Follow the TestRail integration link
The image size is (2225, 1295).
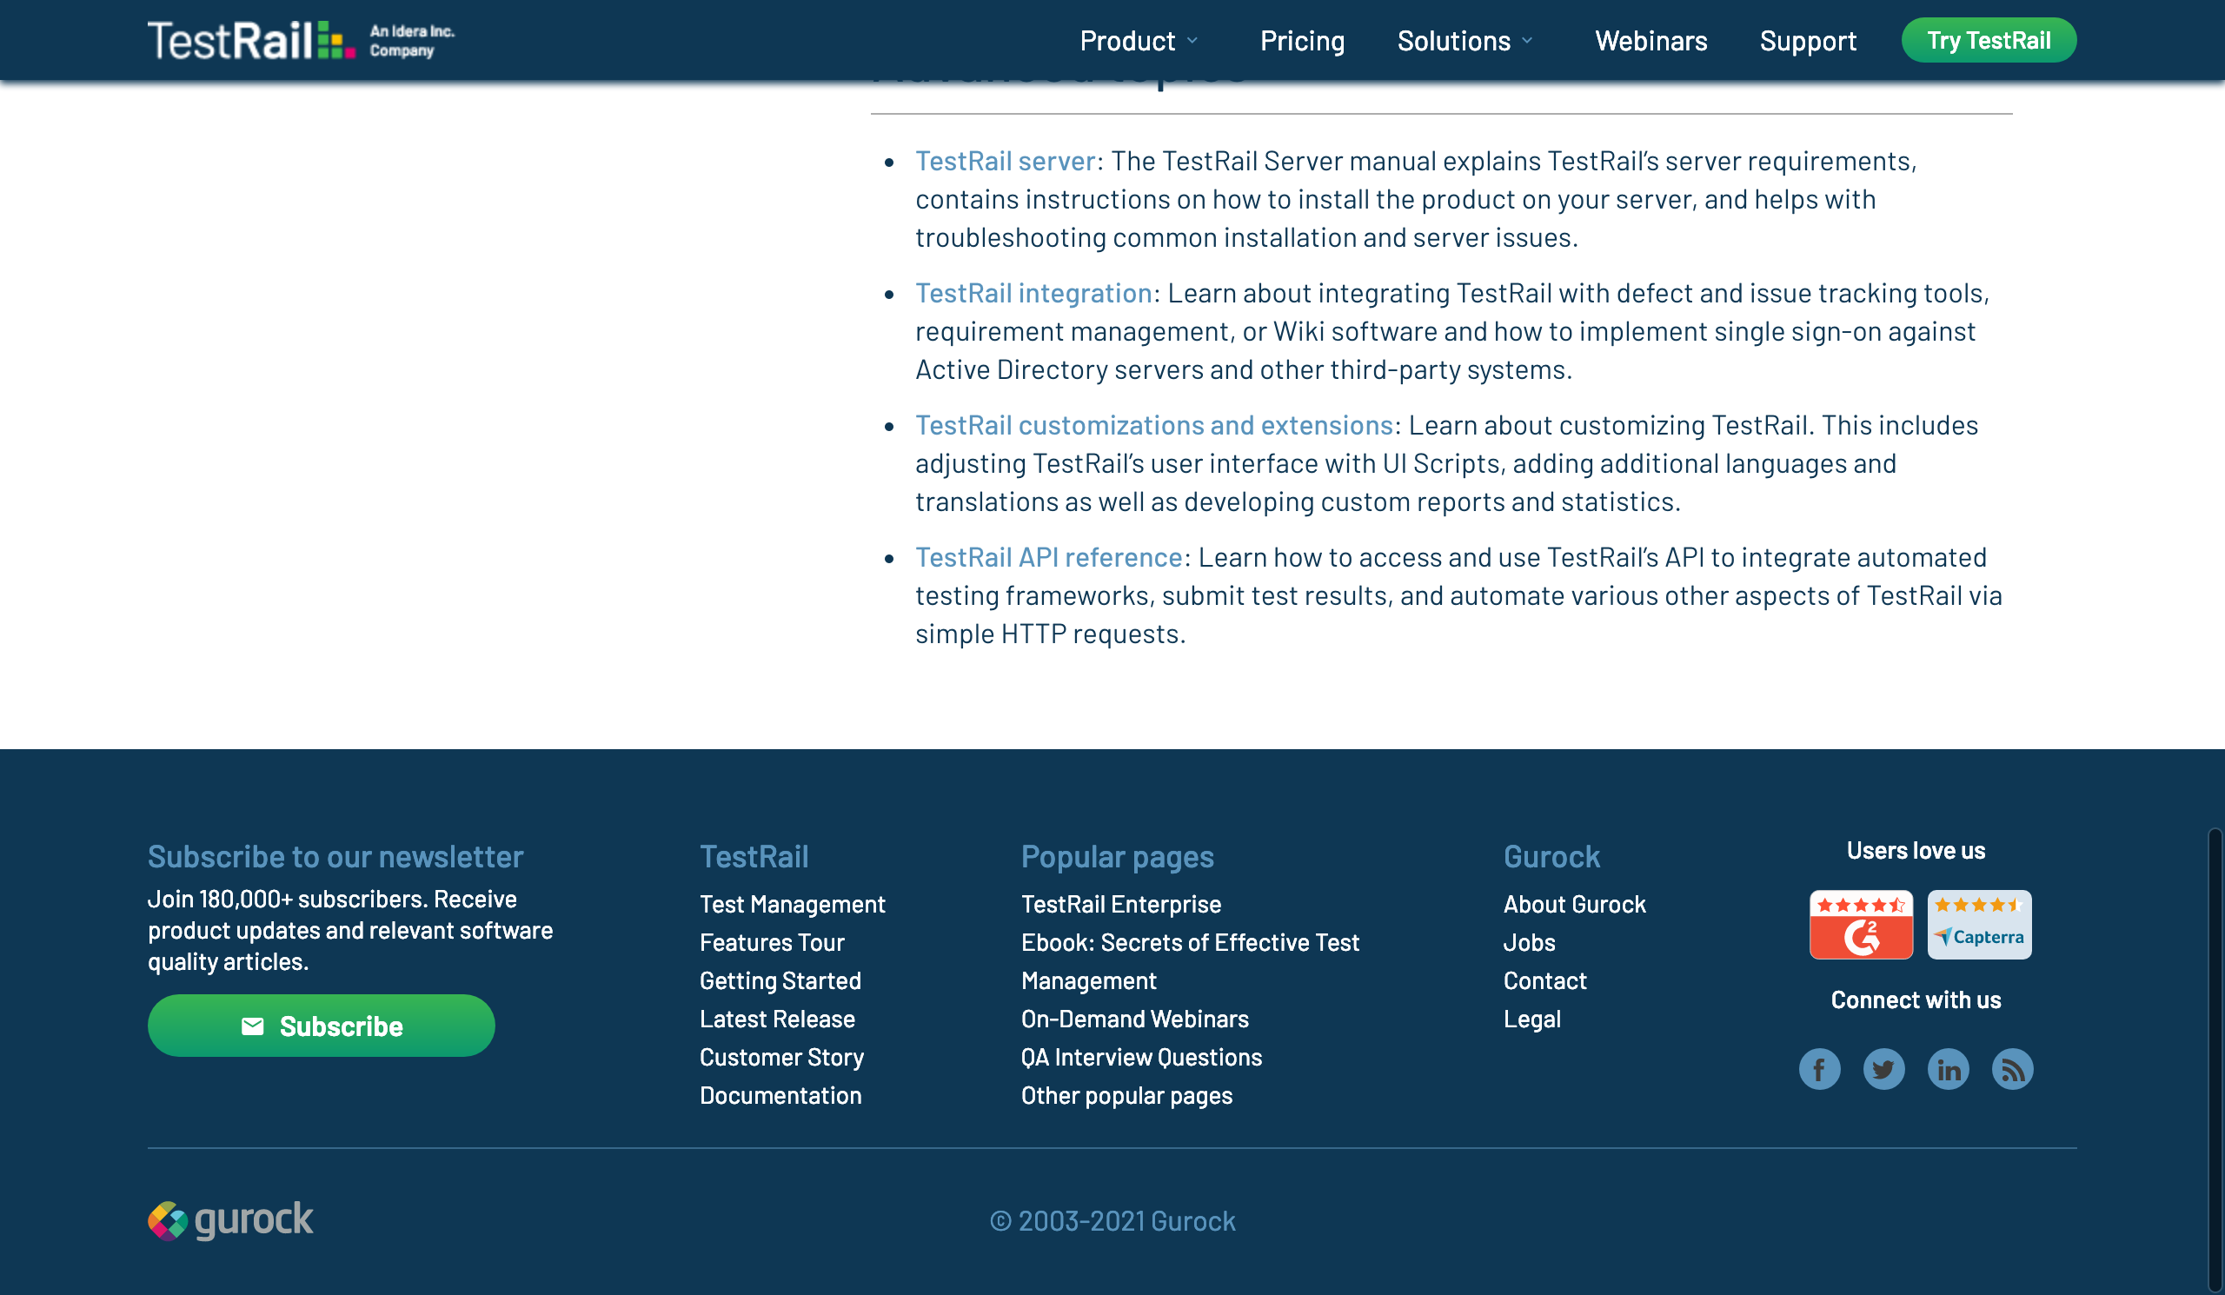click(1033, 293)
